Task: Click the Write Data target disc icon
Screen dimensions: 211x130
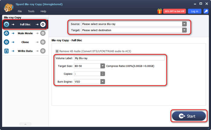Action: [x=43, y=51]
